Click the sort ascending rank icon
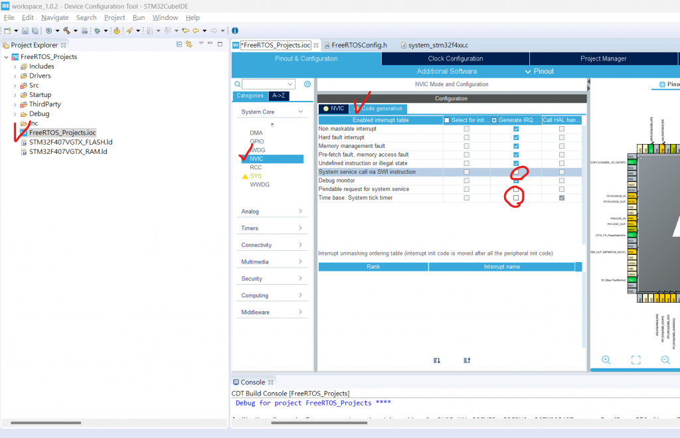 467,360
